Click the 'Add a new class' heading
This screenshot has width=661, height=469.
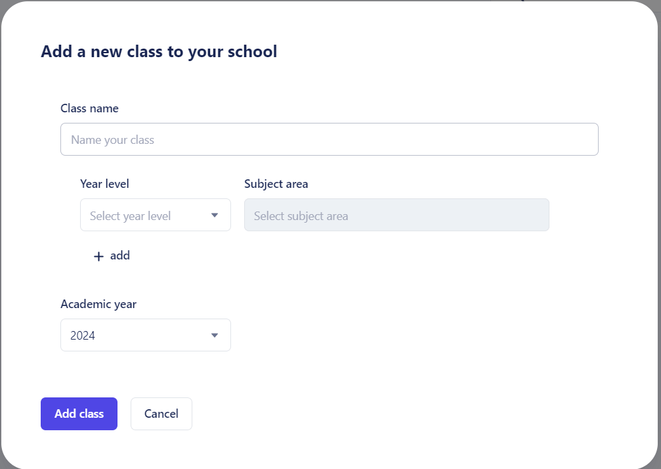tap(159, 51)
